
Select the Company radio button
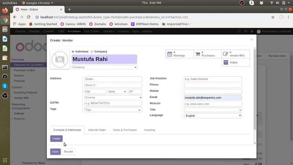click(92, 52)
